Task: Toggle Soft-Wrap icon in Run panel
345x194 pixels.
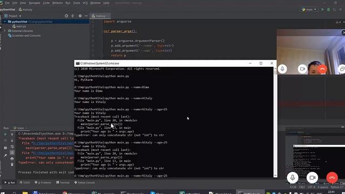Action: (x=12, y=147)
